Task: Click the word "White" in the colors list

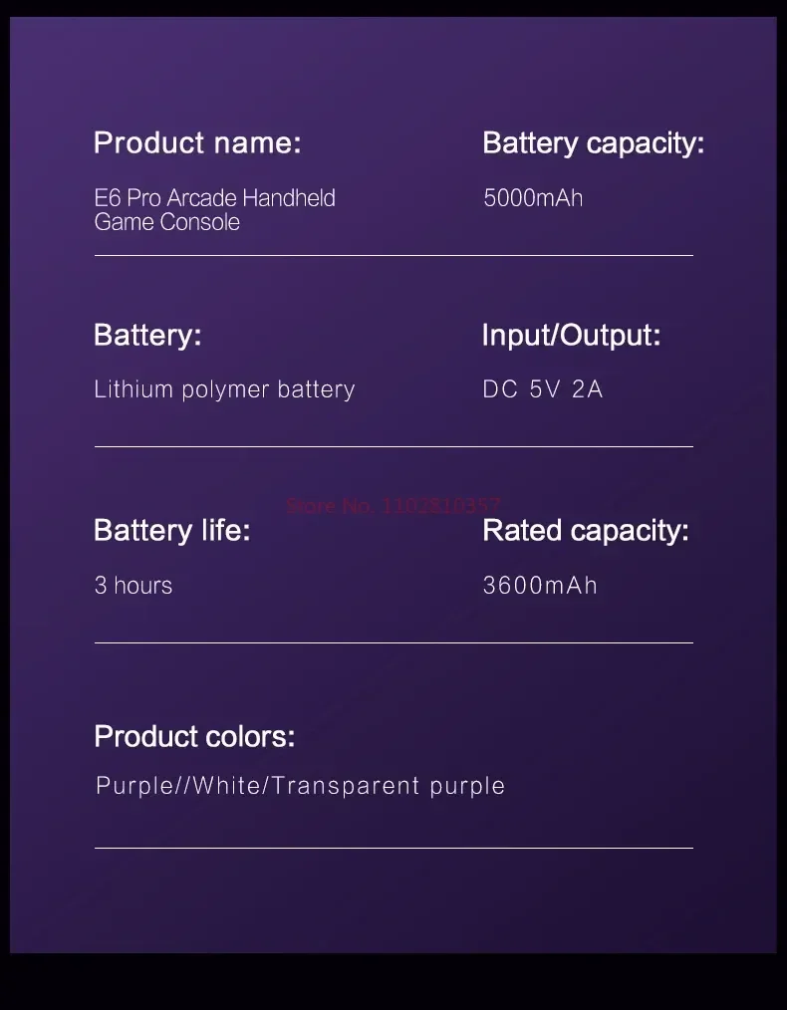Action: pos(227,786)
